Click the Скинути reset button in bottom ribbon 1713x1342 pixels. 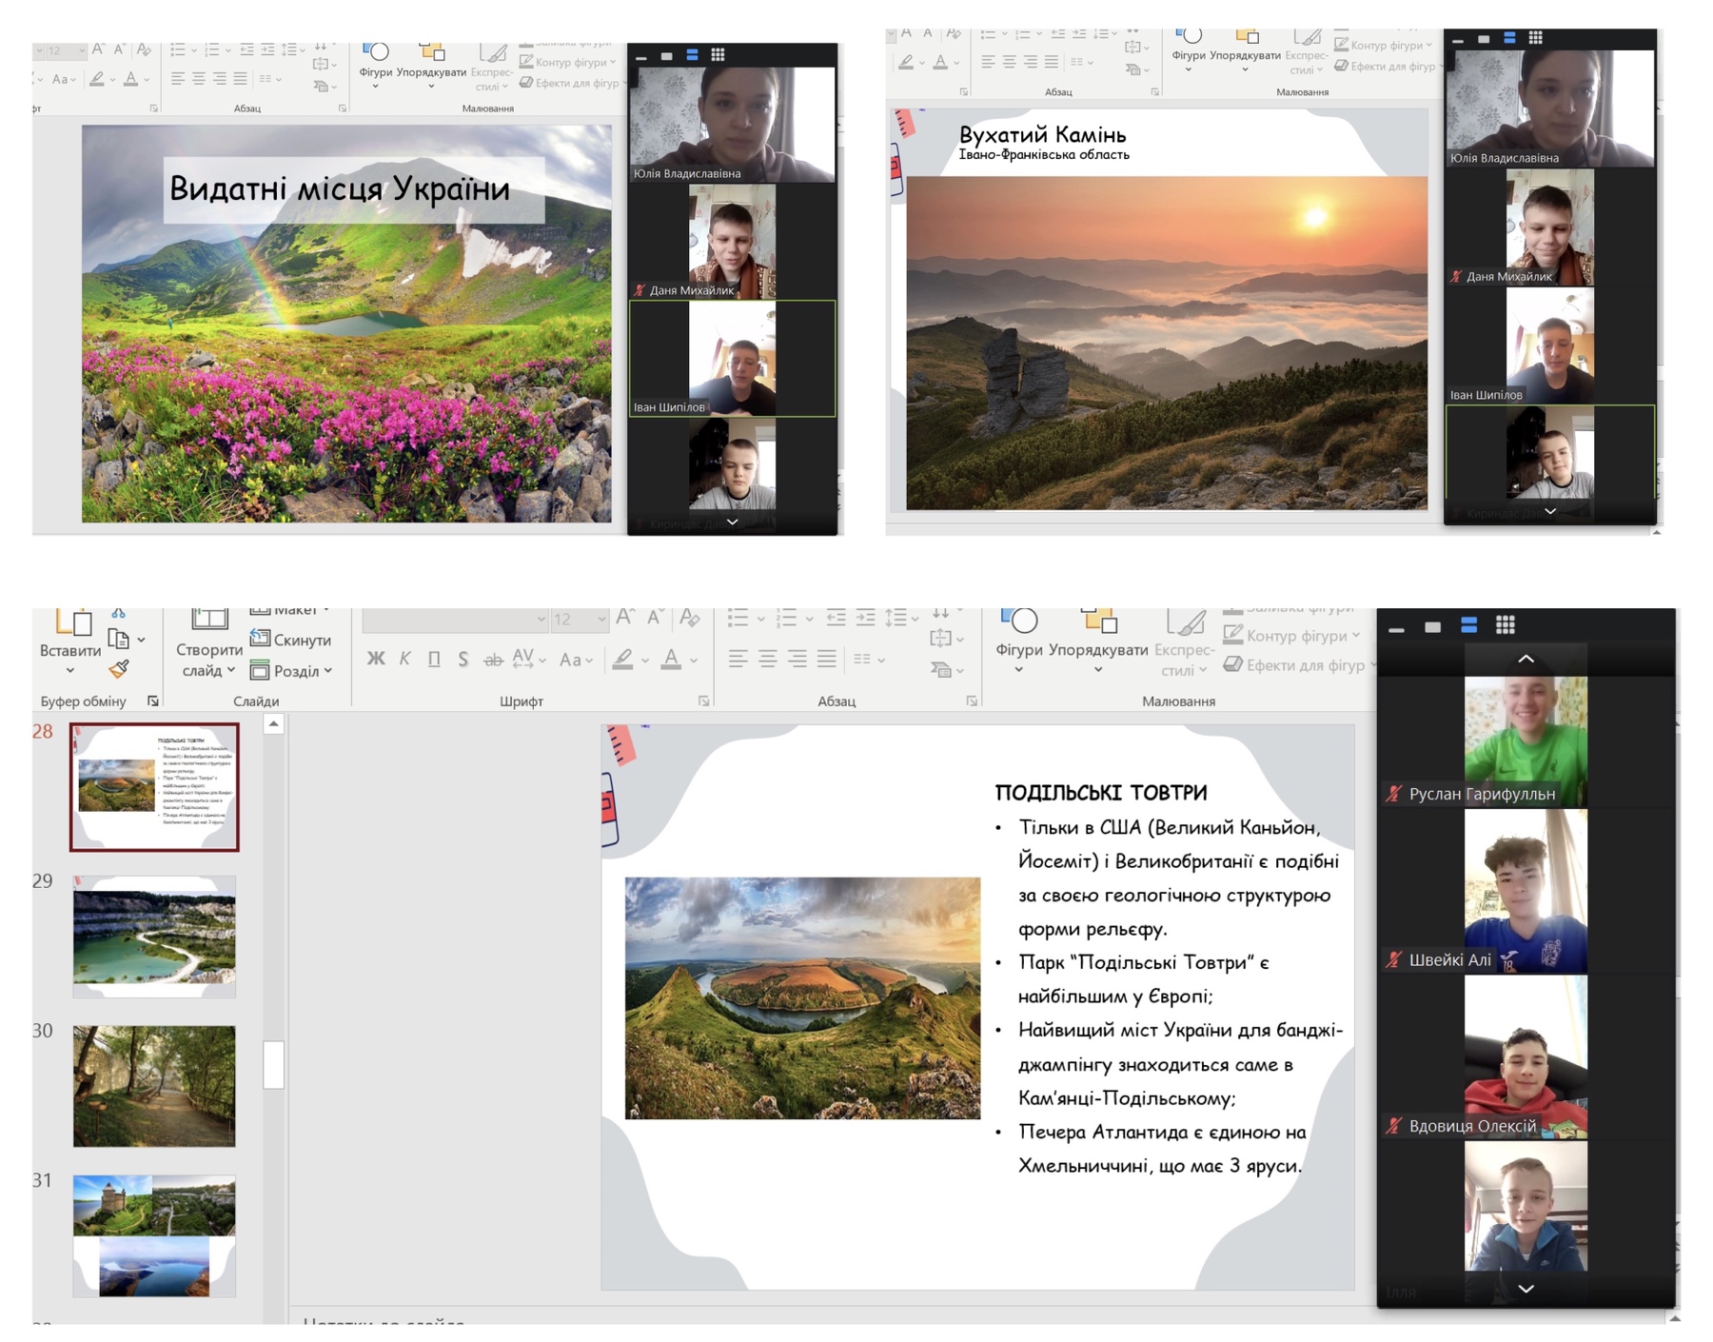[291, 640]
